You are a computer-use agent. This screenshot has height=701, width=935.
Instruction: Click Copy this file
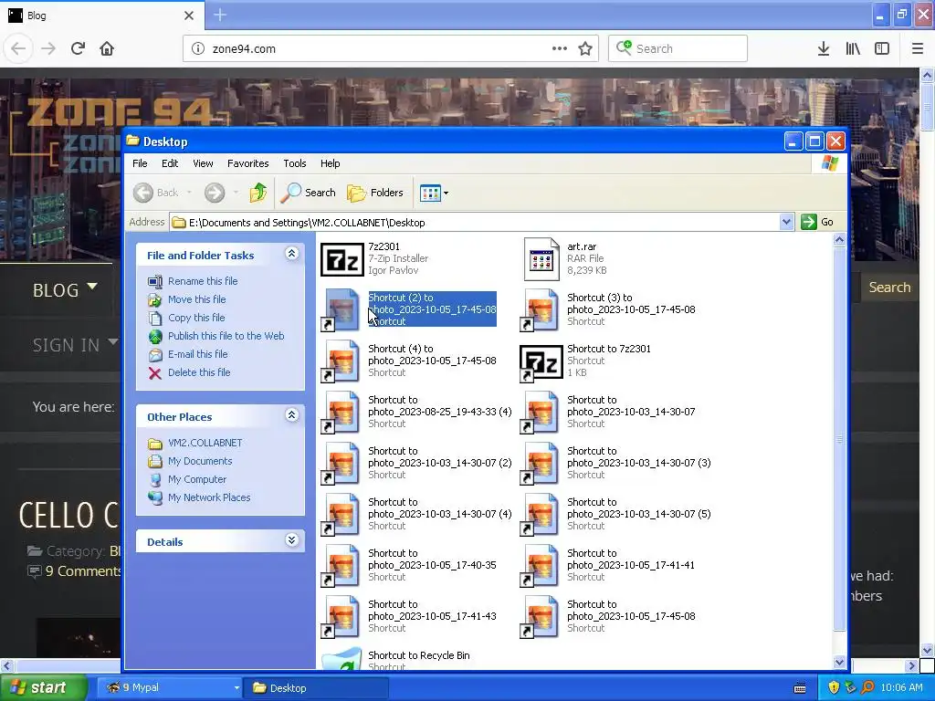click(196, 318)
